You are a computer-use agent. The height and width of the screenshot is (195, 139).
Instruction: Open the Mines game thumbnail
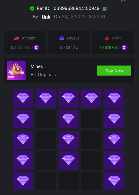coord(16,71)
